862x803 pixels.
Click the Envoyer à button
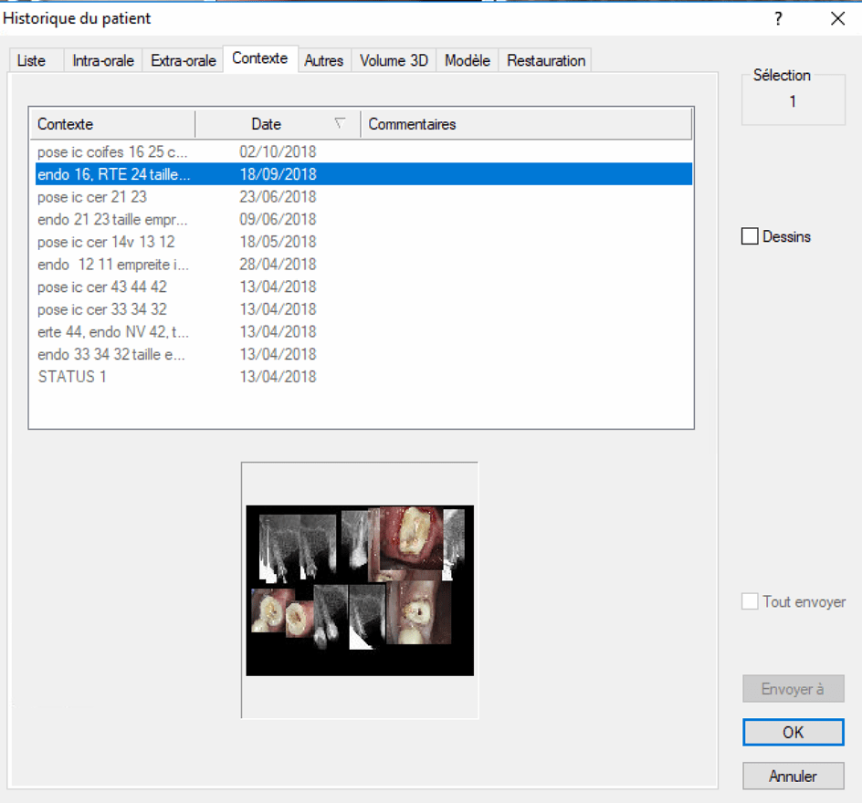click(793, 689)
